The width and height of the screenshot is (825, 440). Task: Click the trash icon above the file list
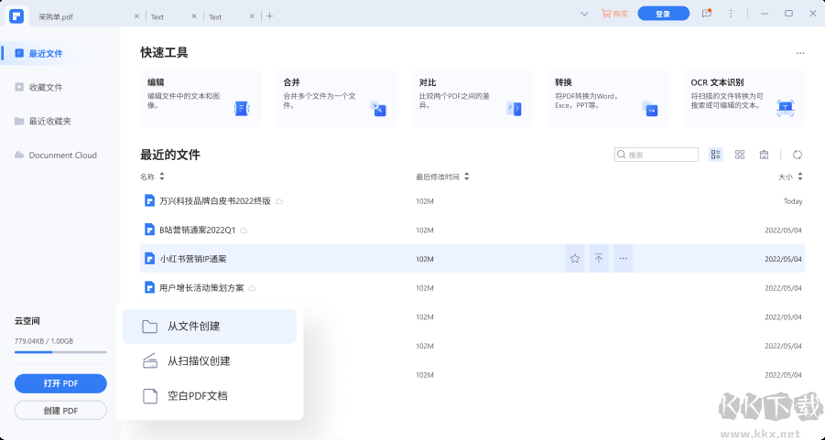click(x=764, y=155)
